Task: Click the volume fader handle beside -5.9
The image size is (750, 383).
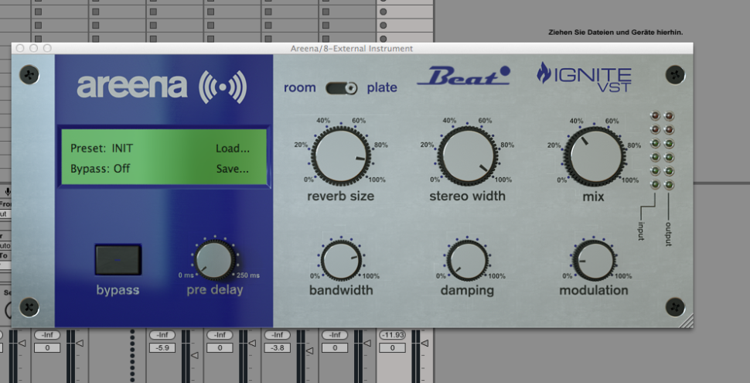Action: tap(195, 355)
